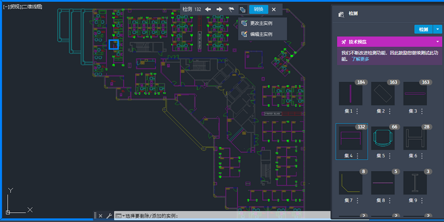
Task: Click the [俯视] view control label
Action: tap(16, 7)
